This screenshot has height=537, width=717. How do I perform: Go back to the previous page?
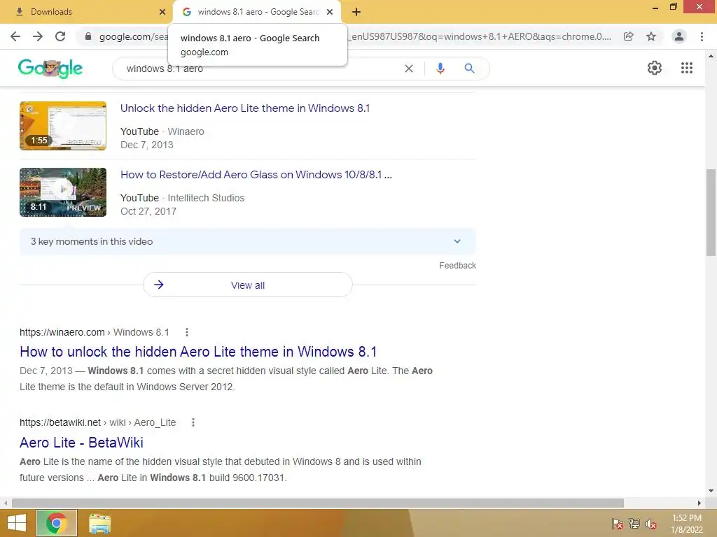[15, 36]
